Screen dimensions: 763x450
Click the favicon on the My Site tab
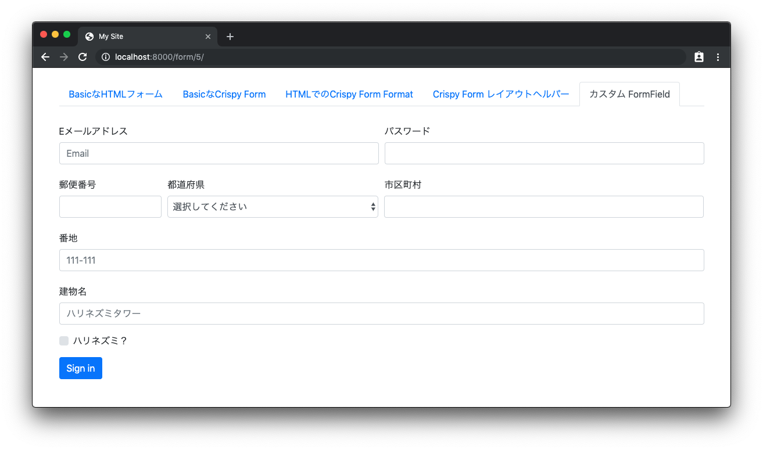coord(89,36)
